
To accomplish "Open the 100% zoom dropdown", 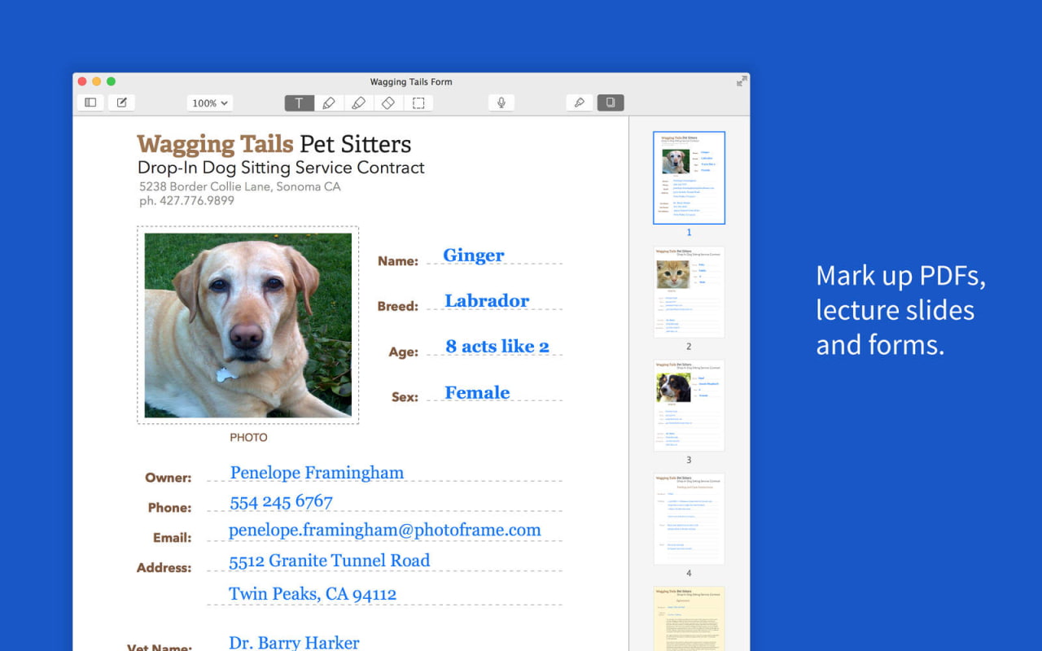I will pos(210,103).
